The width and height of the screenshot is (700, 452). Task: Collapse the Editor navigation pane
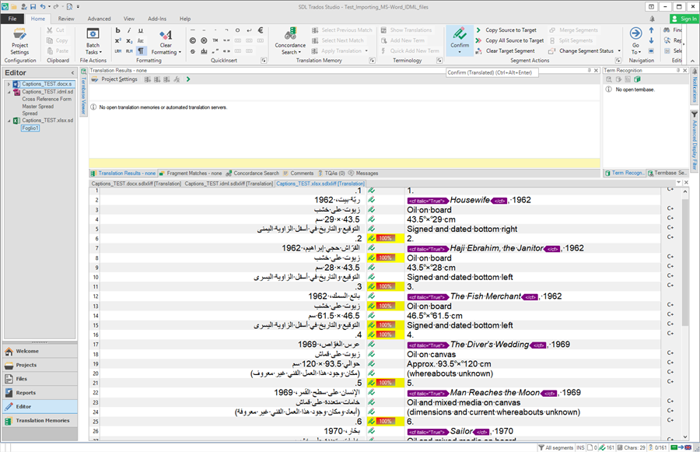tap(72, 73)
